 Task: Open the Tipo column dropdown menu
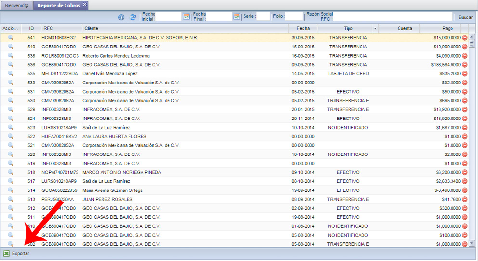(x=375, y=29)
